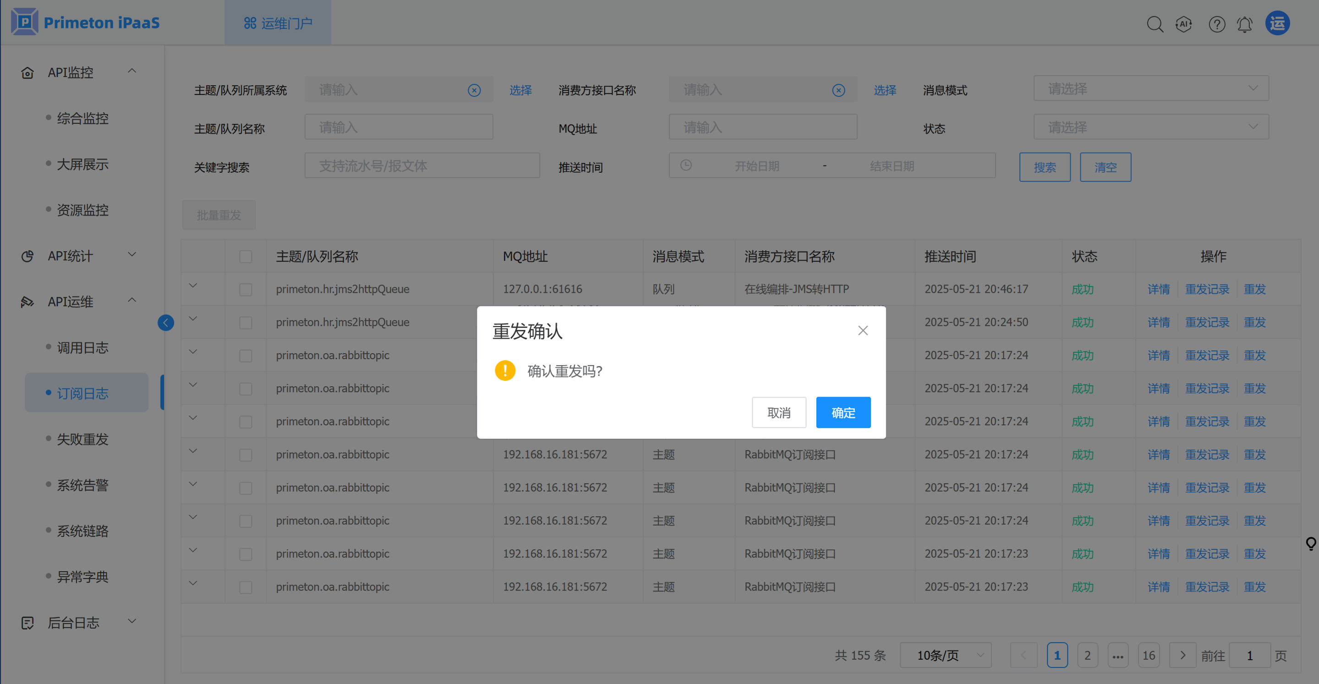Confirm resend with the 确定 button
The image size is (1319, 684).
pyautogui.click(x=843, y=413)
